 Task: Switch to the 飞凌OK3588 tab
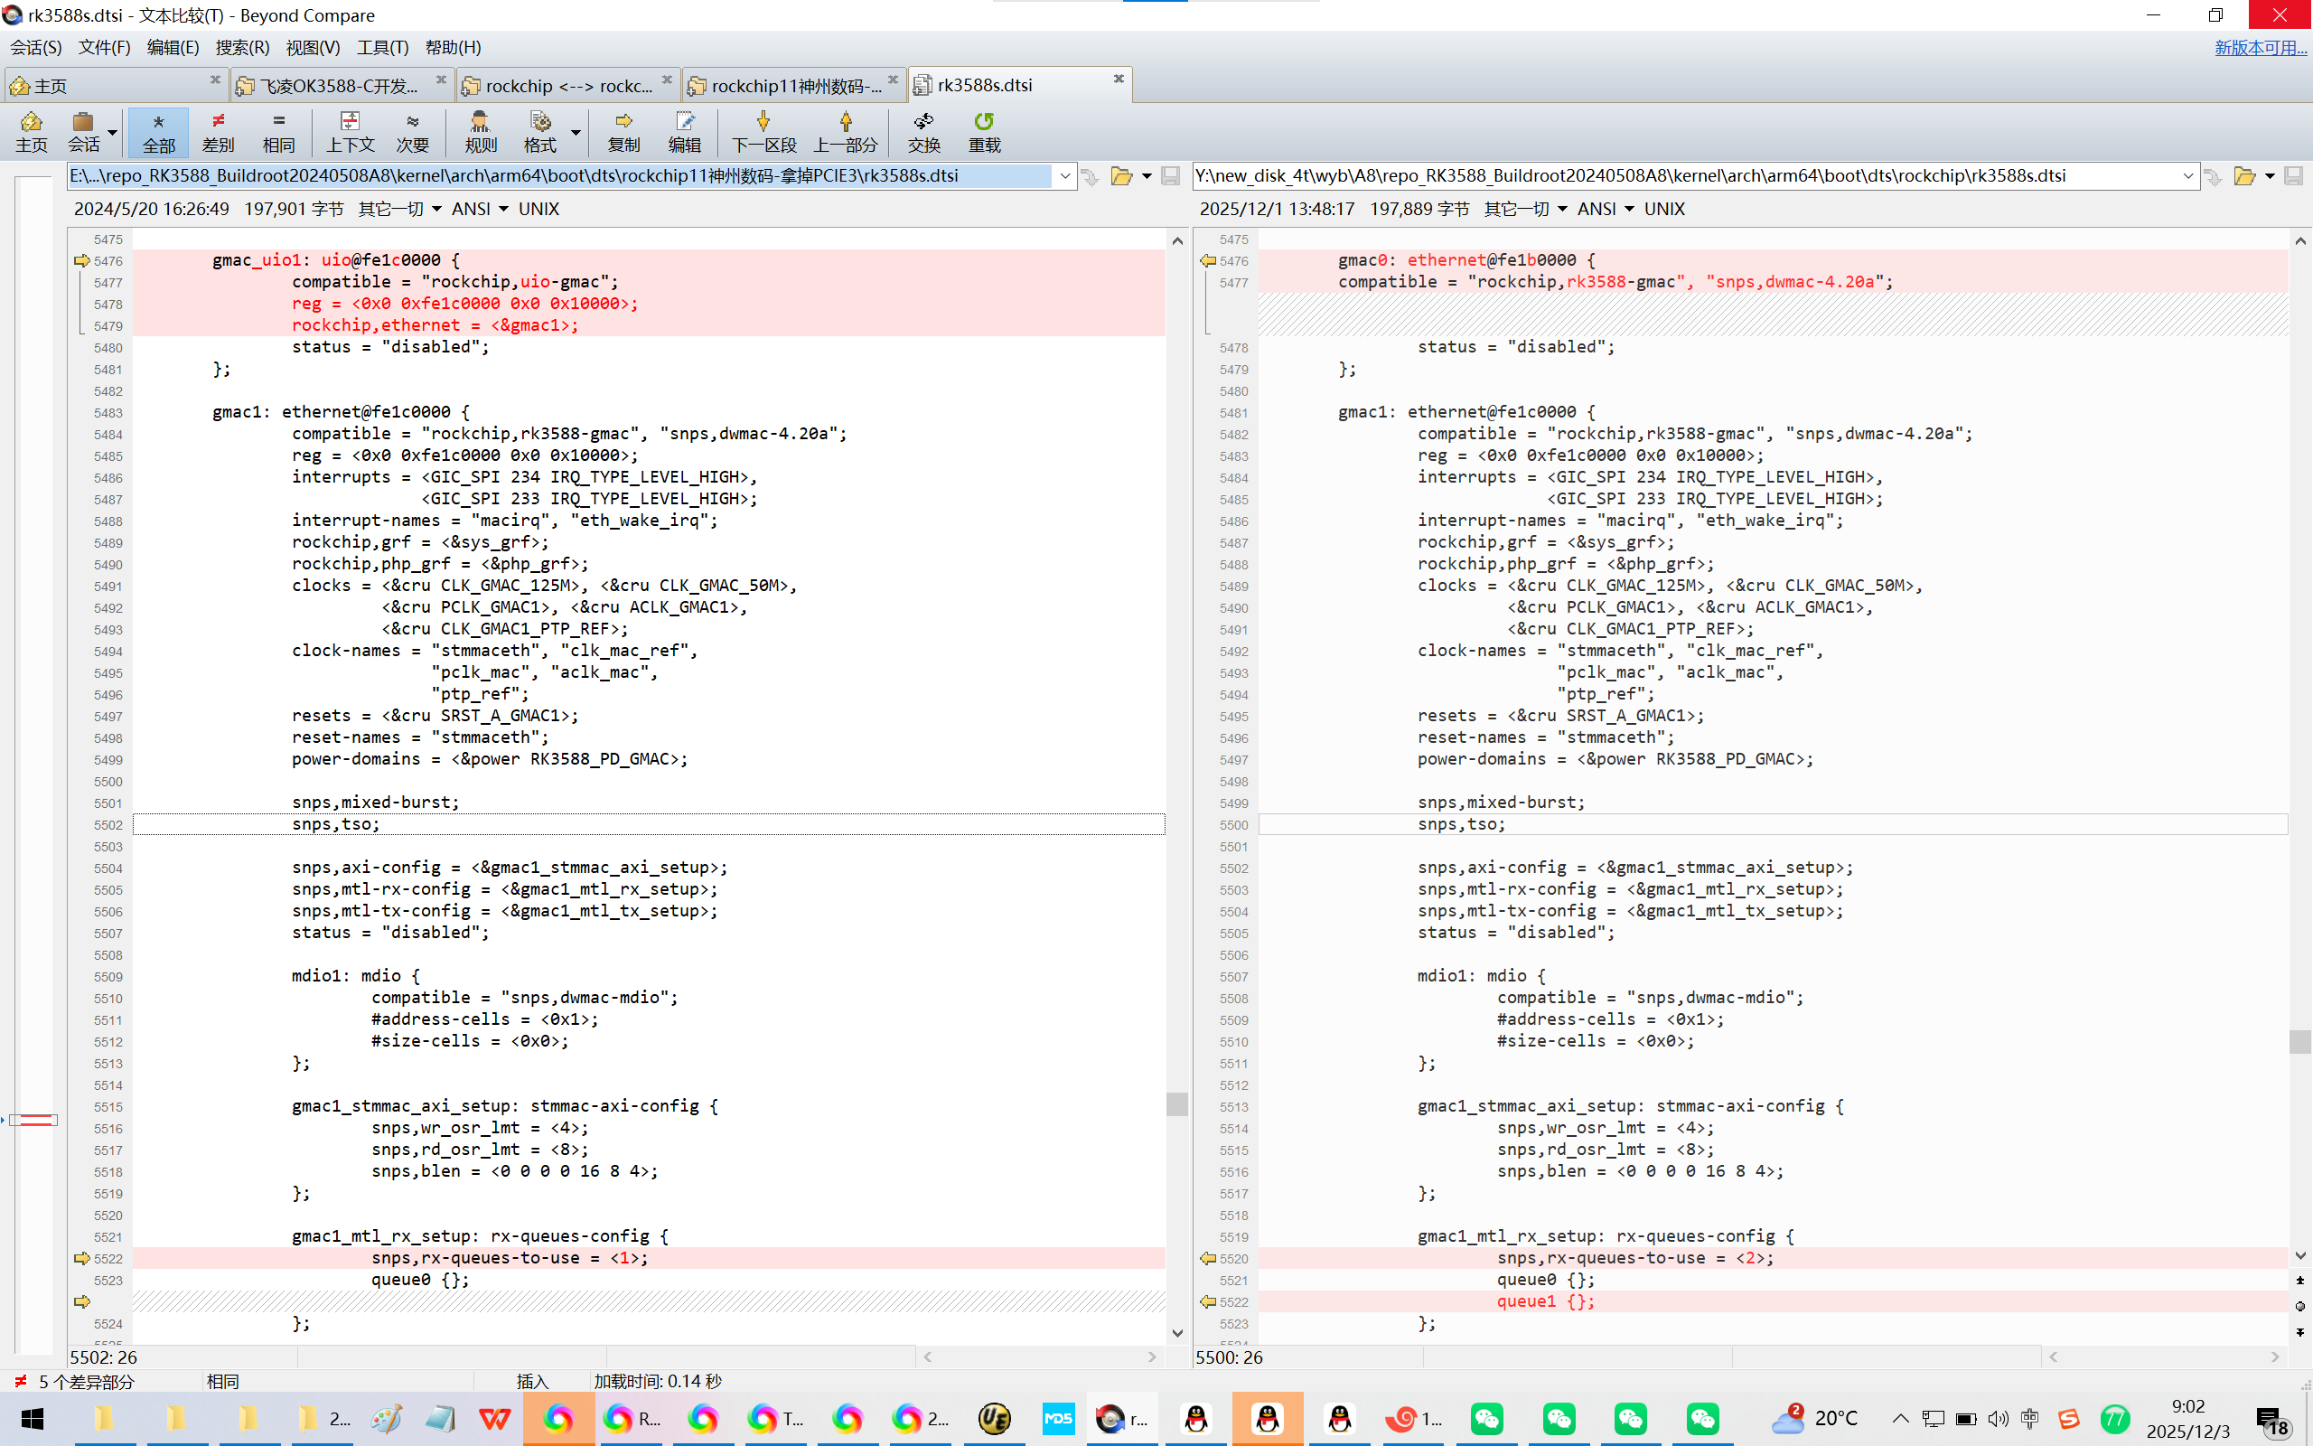(340, 86)
